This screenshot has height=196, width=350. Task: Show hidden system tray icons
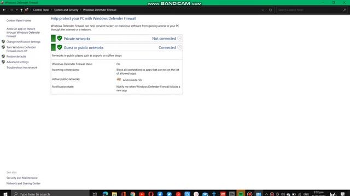point(266,194)
